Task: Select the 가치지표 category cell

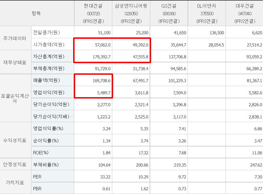Action: pyautogui.click(x=15, y=182)
